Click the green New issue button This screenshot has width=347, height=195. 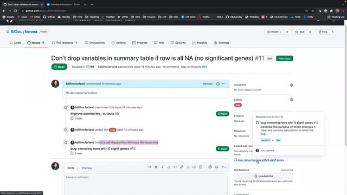coord(284,58)
